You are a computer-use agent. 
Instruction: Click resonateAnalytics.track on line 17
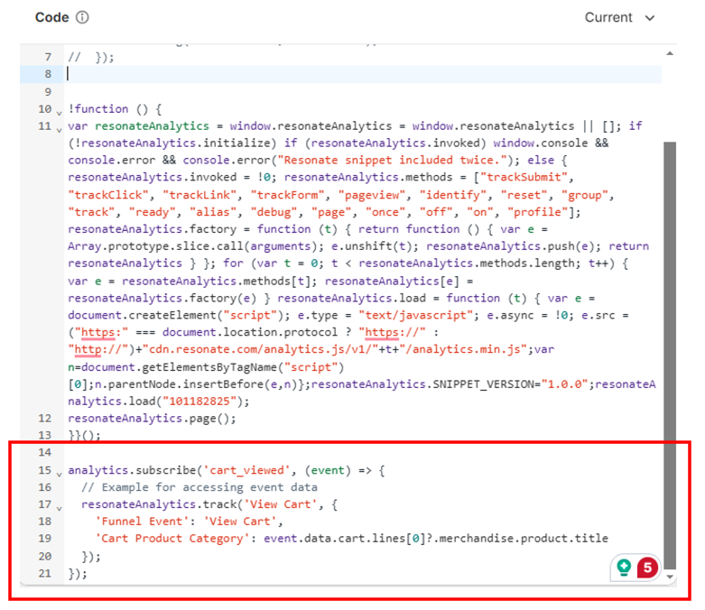[x=159, y=504]
